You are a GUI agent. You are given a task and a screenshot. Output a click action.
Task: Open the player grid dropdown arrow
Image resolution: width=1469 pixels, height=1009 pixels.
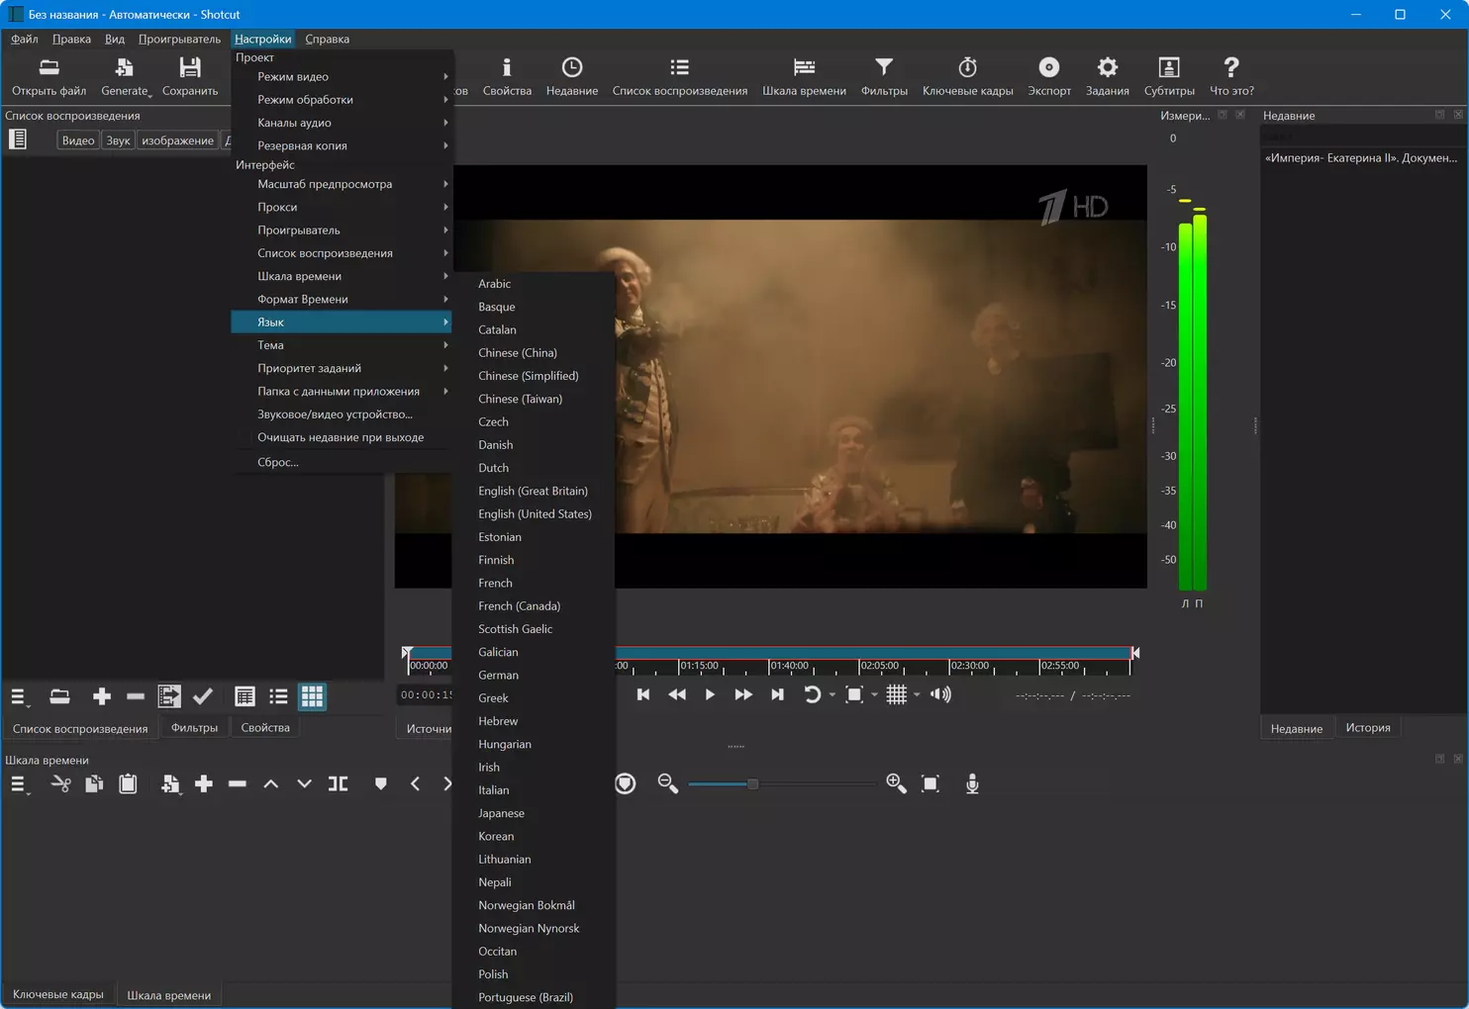point(917,695)
